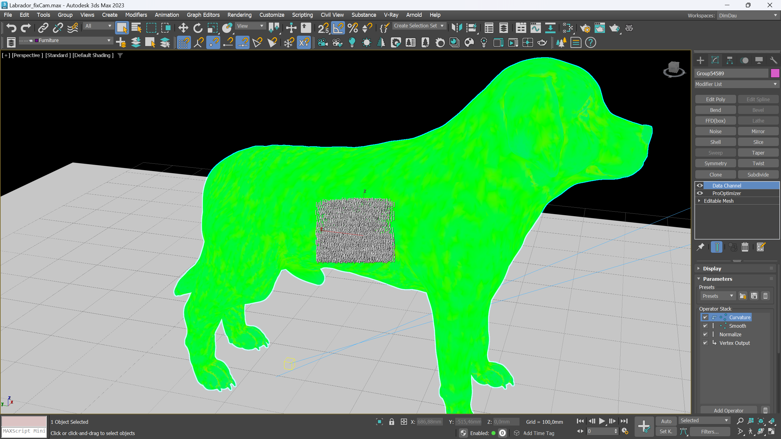Activate the Angle Snap toggle icon
This screenshot has width=781, height=439.
point(338,28)
